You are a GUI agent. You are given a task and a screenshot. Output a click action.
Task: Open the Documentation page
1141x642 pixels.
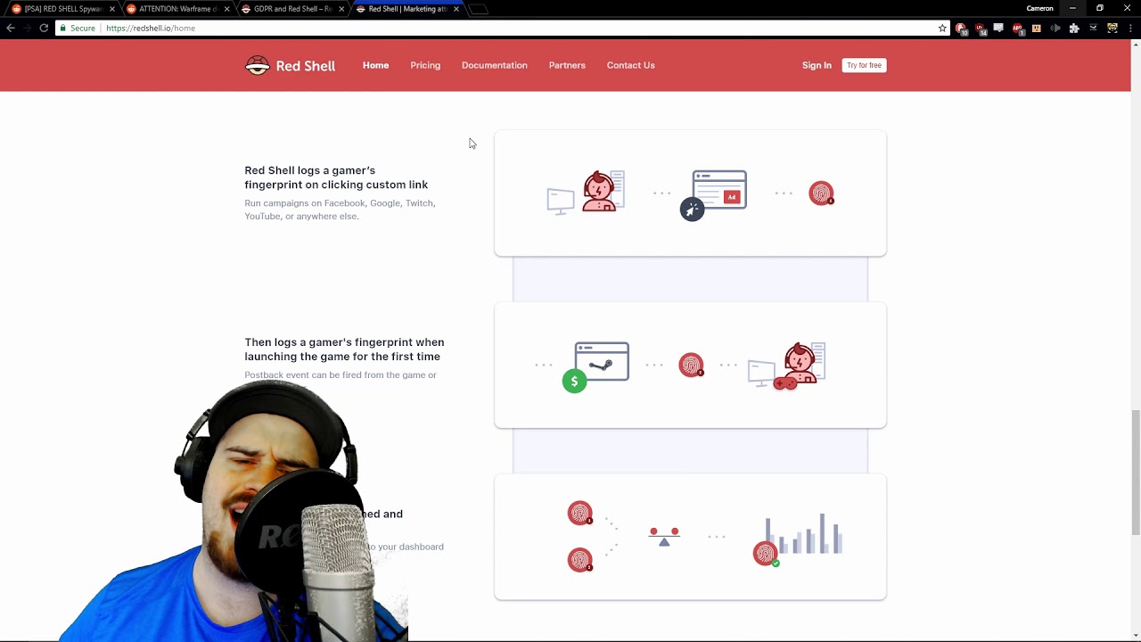495,65
